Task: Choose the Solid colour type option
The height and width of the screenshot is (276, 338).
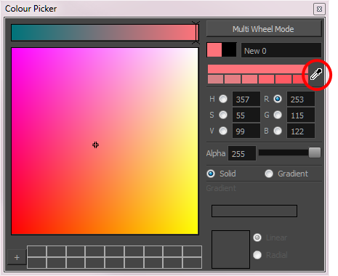Action: 221,174
